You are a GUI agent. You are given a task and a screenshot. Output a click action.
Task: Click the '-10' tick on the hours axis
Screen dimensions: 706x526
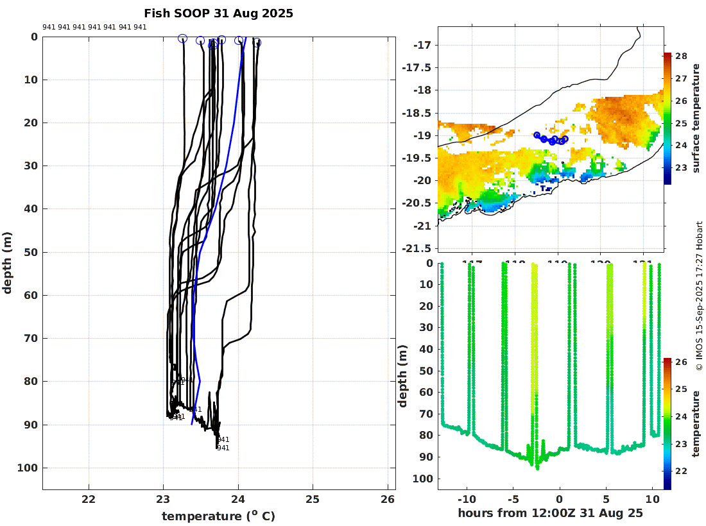(467, 499)
